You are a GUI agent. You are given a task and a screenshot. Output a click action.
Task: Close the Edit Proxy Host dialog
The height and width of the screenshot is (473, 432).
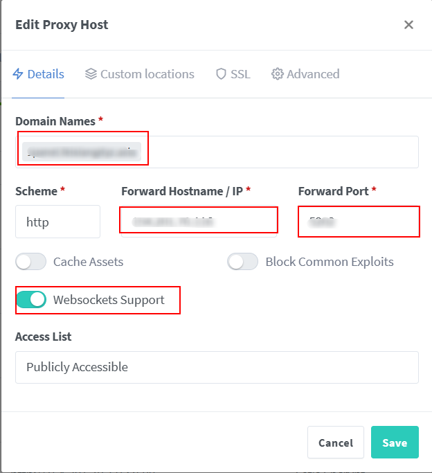tap(408, 25)
